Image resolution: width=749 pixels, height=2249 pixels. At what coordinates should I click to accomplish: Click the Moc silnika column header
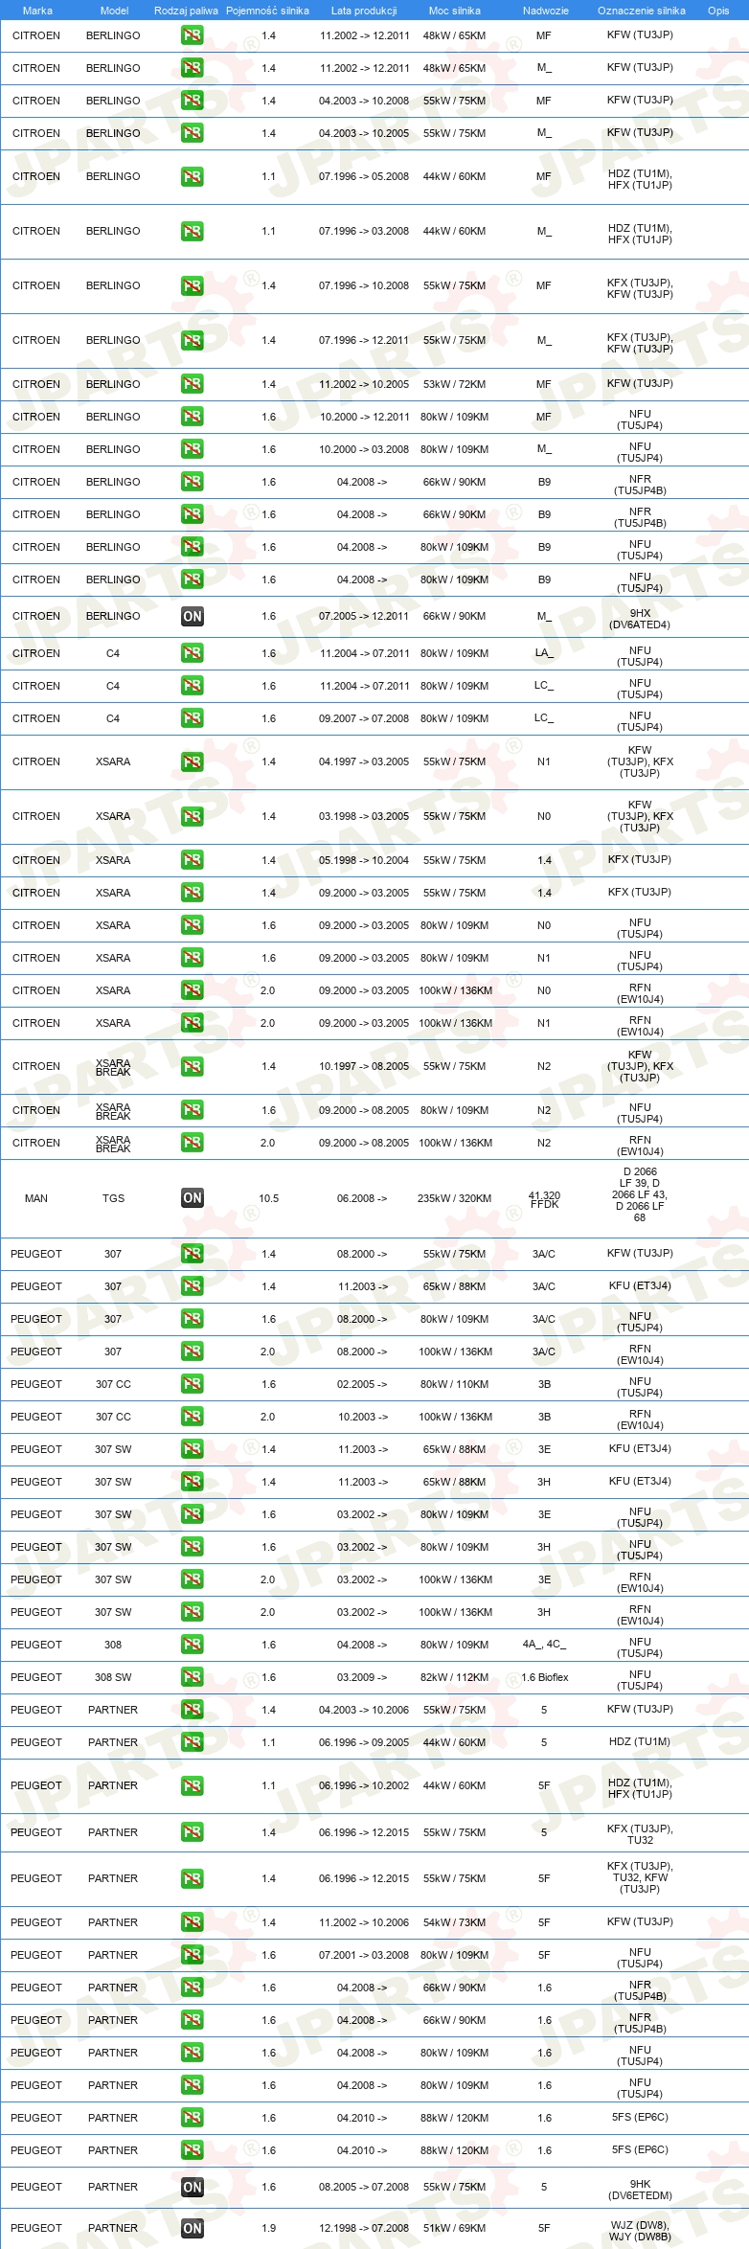pos(455,11)
